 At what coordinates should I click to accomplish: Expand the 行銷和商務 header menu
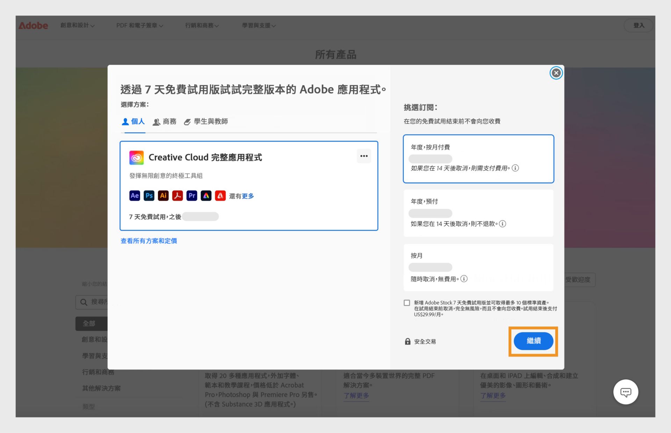coord(202,25)
